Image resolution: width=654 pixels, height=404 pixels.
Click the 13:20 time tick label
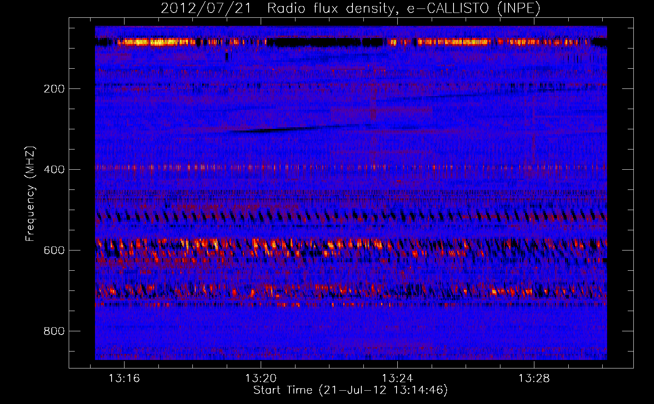pyautogui.click(x=261, y=378)
